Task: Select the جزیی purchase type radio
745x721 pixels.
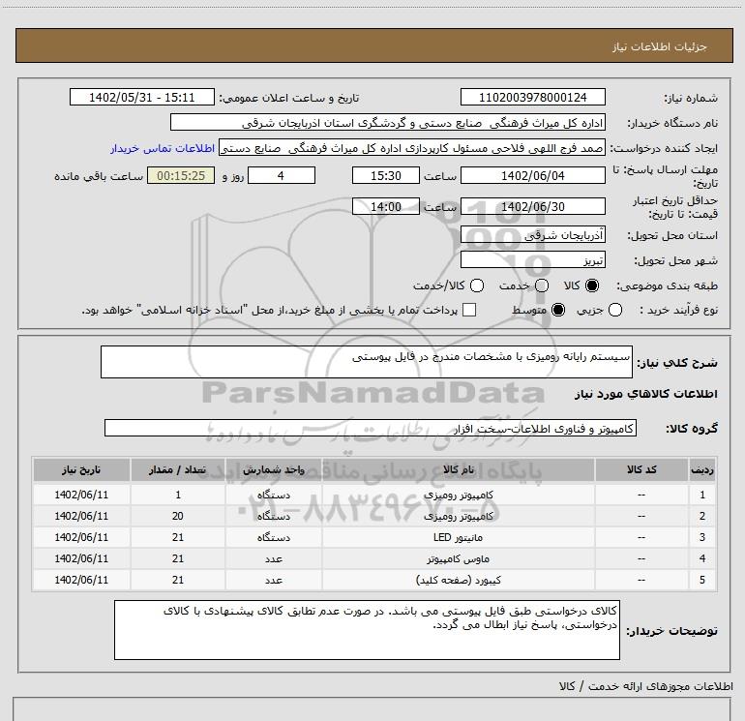Action: (615, 310)
